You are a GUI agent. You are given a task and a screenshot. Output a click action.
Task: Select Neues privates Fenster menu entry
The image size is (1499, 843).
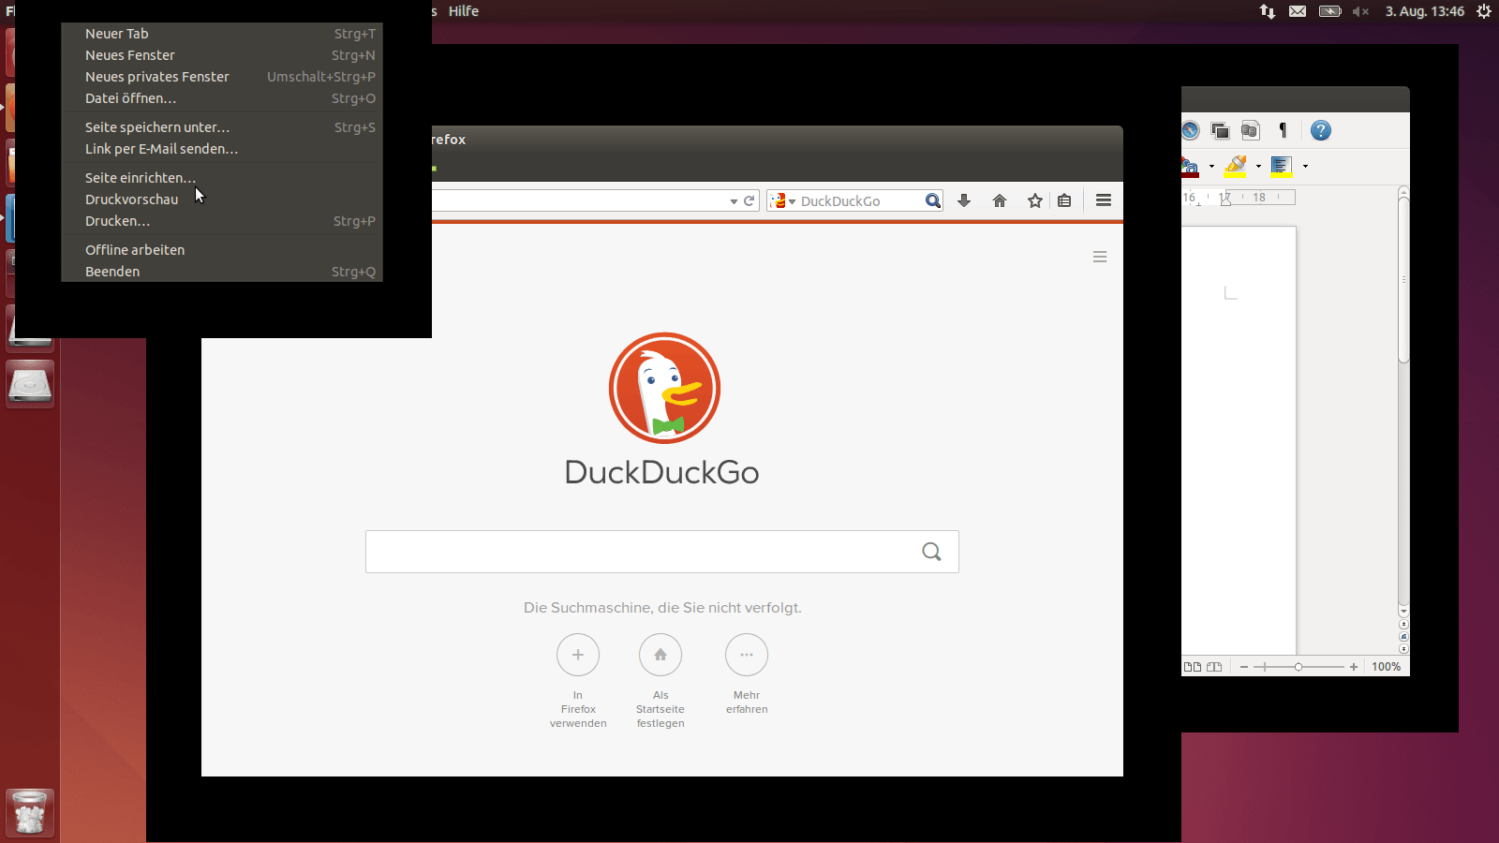(157, 77)
